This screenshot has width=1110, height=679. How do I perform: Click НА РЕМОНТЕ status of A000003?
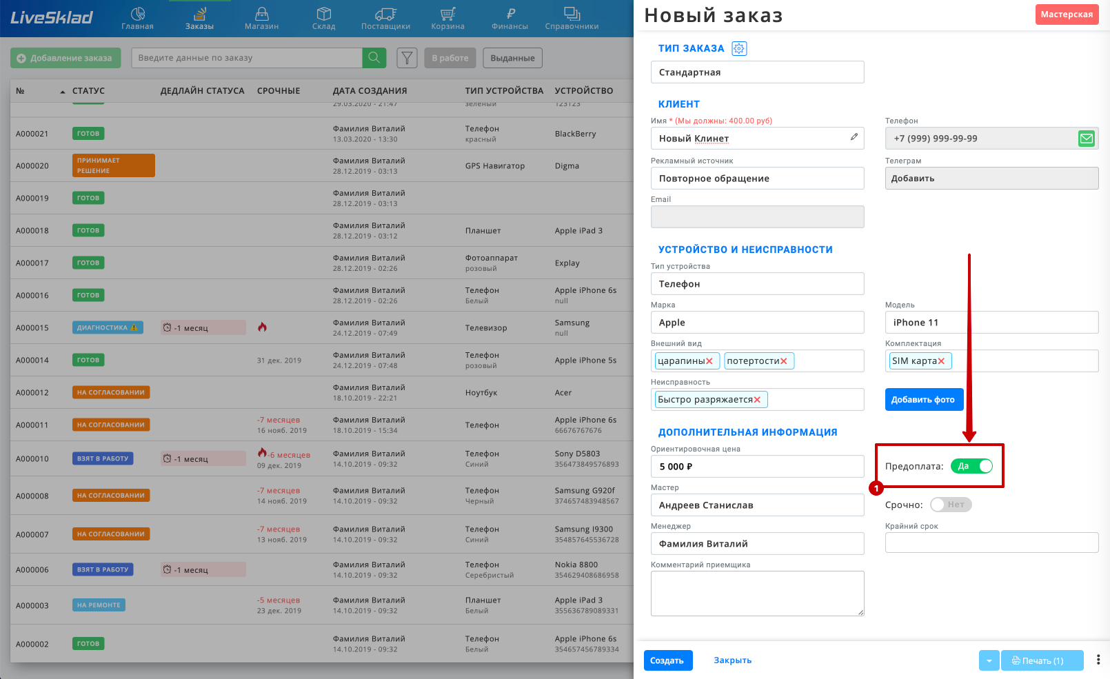pyautogui.click(x=99, y=605)
